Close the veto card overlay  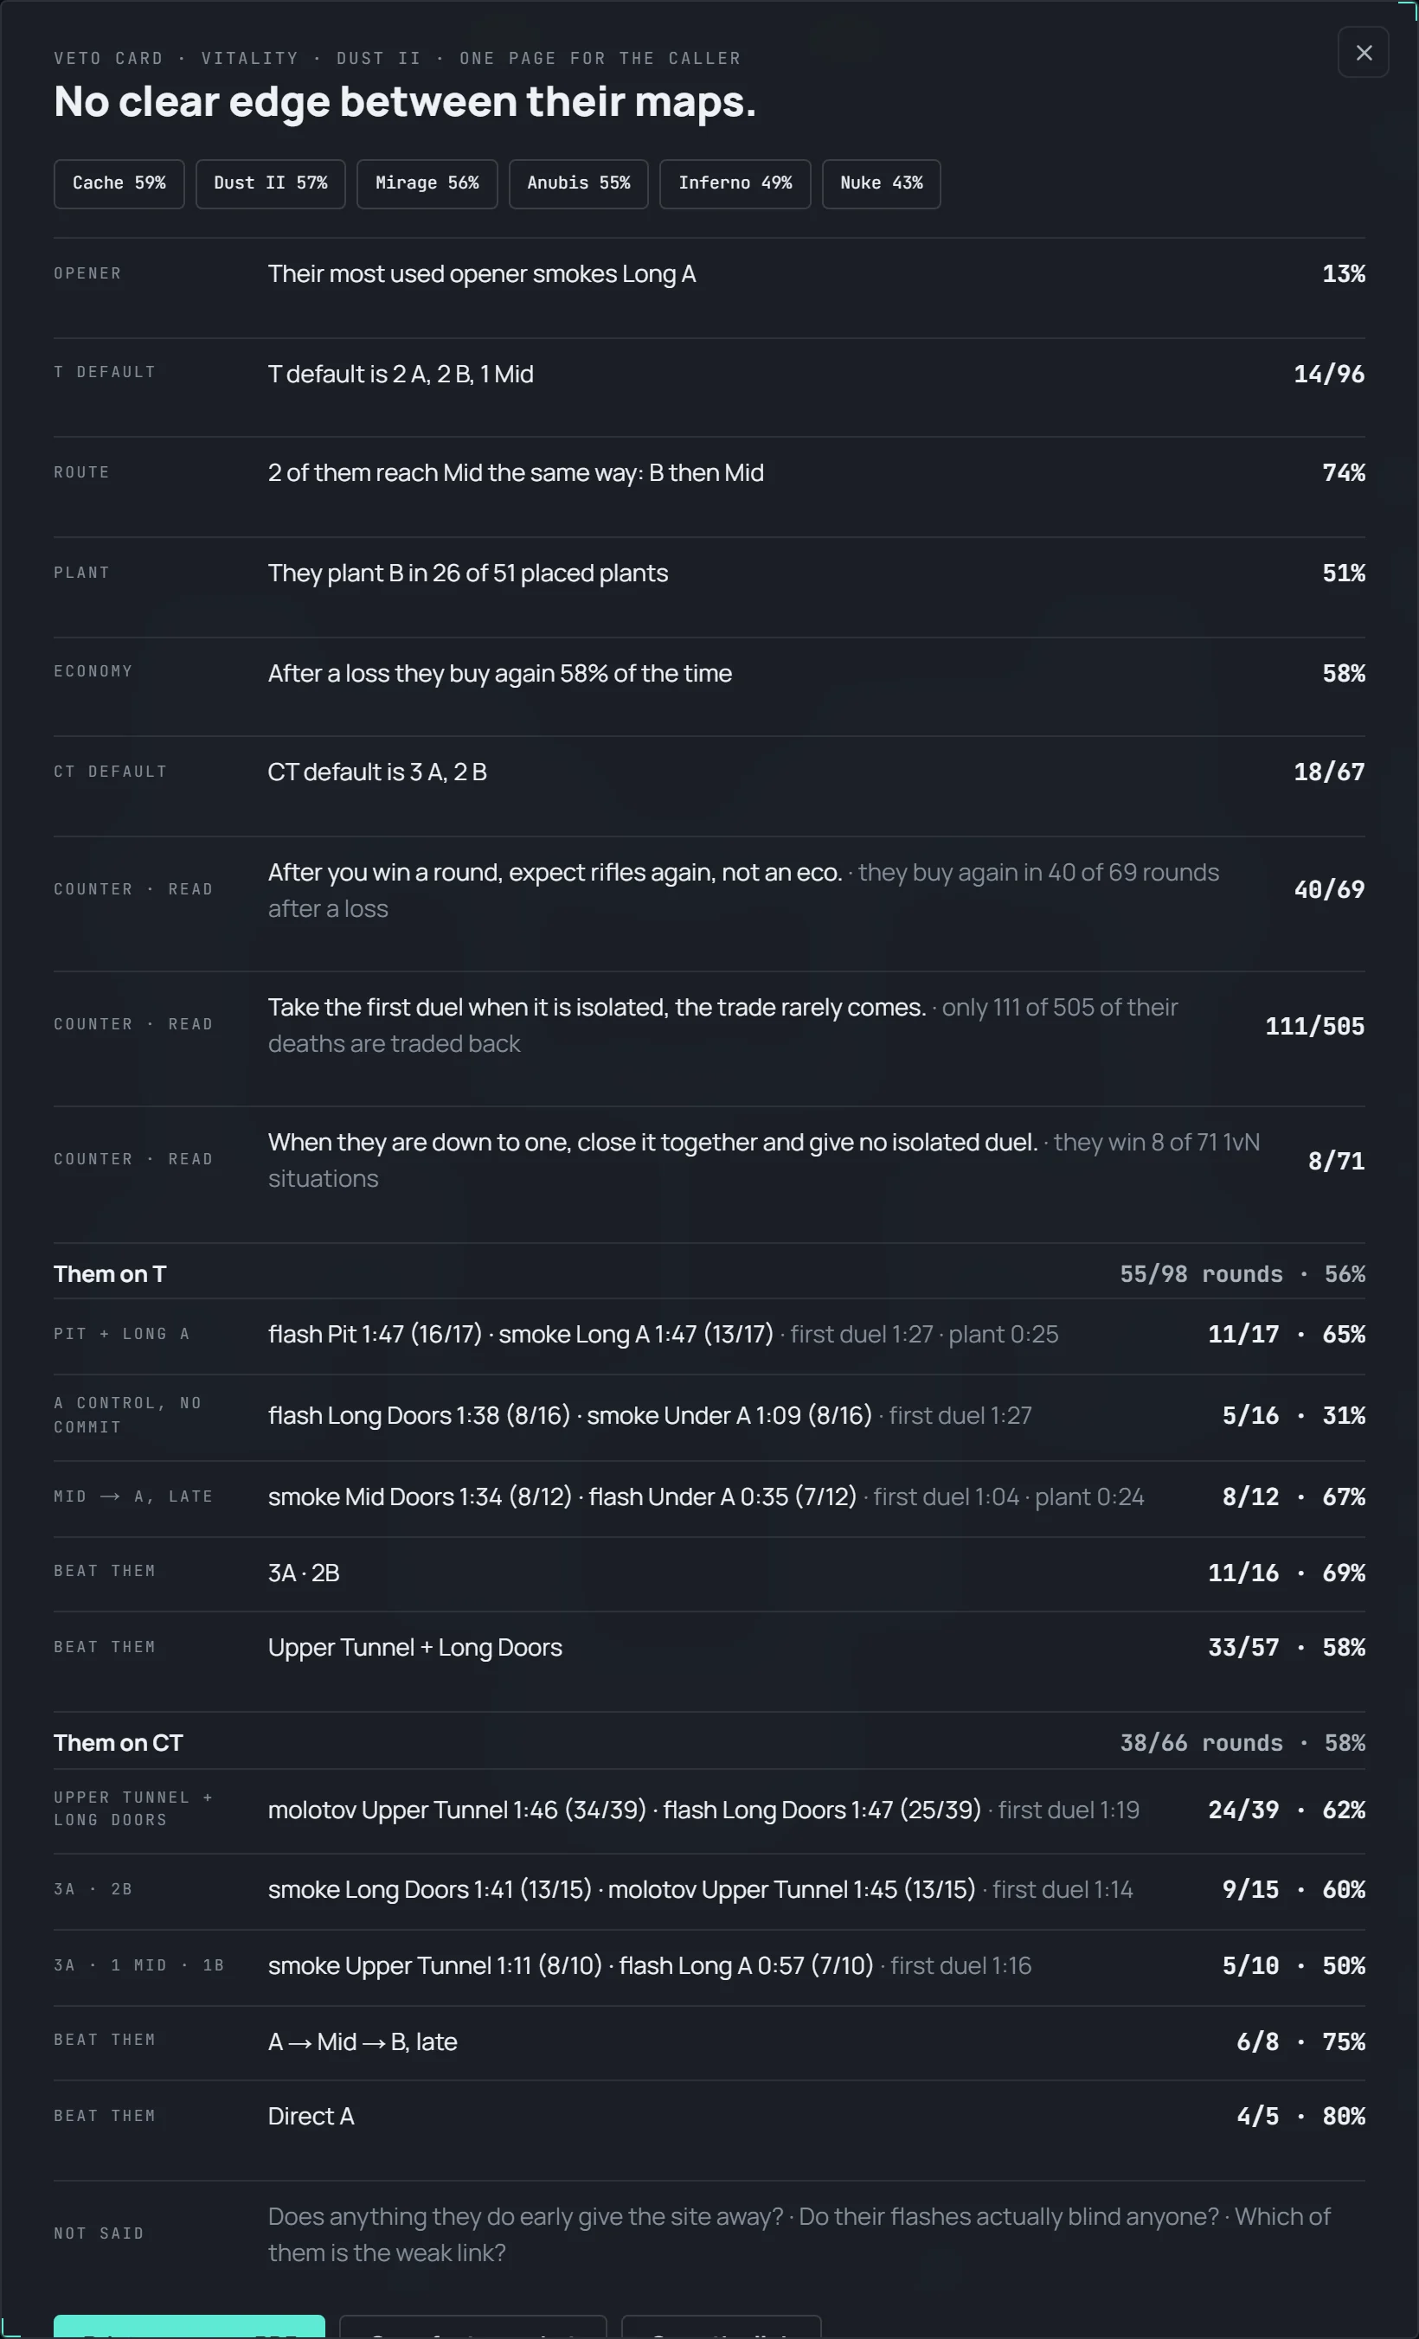(x=1363, y=53)
